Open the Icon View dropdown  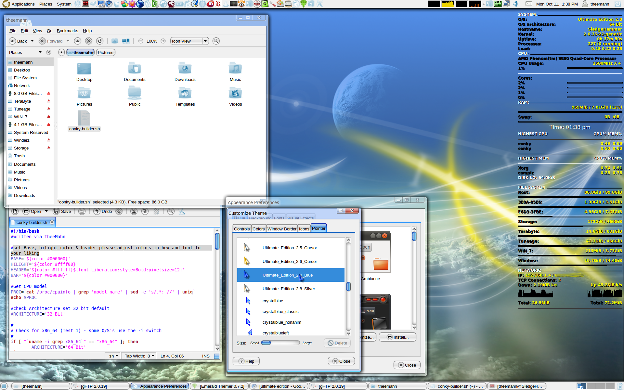point(189,41)
